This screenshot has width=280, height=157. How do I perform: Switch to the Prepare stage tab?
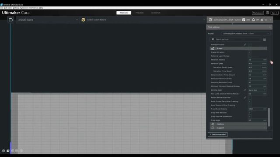point(124,13)
